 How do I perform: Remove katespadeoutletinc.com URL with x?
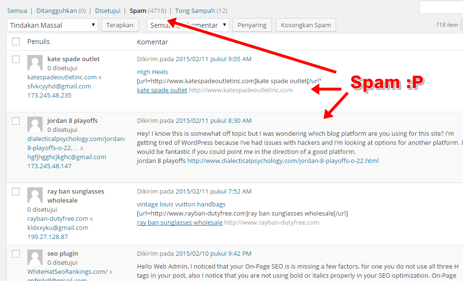(100, 77)
